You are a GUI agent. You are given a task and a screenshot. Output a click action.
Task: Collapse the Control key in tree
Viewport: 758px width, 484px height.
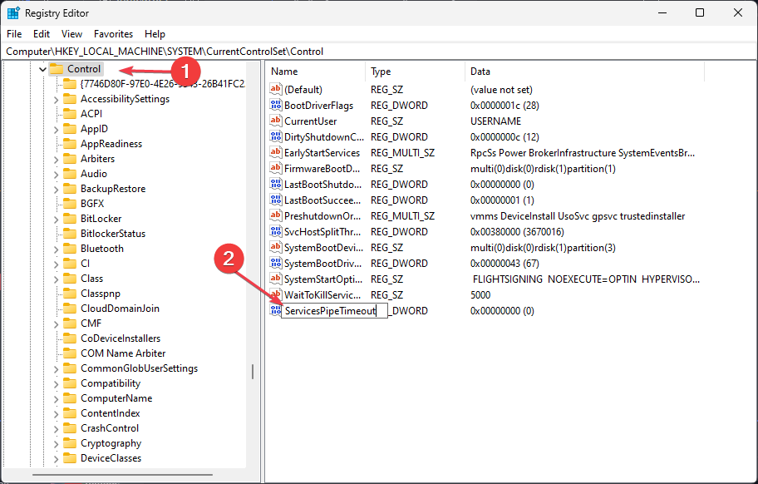point(42,70)
